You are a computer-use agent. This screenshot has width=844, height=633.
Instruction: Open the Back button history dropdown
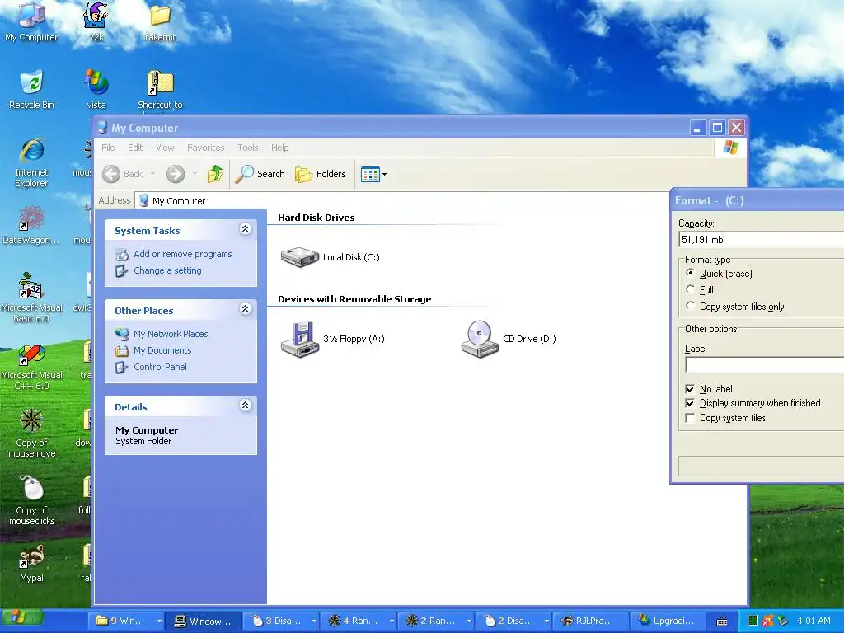(152, 174)
